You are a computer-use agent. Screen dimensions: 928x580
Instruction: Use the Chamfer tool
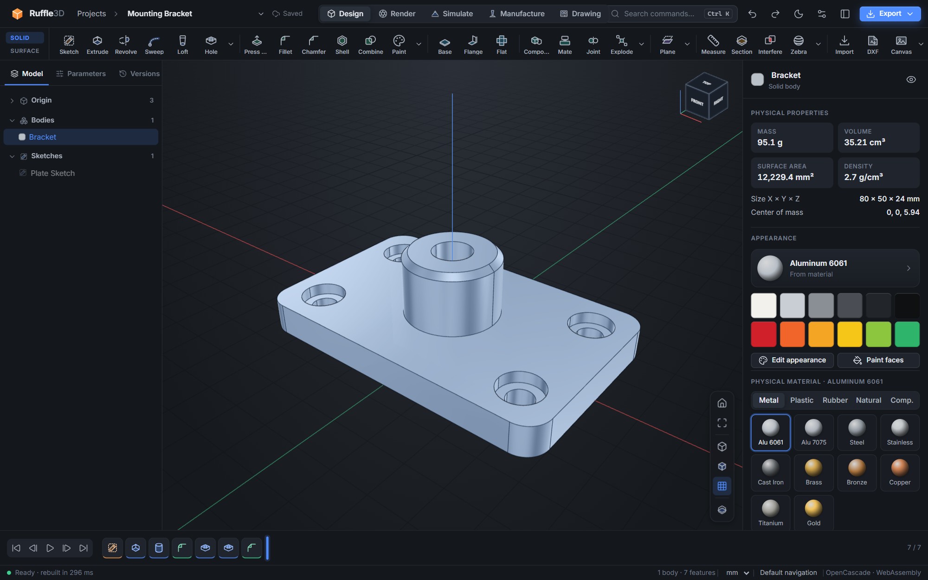coord(314,45)
